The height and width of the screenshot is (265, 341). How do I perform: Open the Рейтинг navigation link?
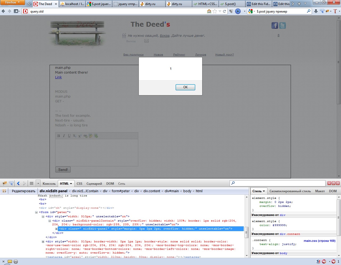pos(179,54)
